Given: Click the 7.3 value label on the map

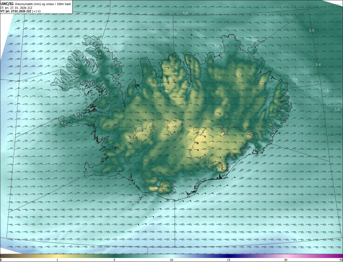Looking at the screenshot, I should tap(326, 91).
